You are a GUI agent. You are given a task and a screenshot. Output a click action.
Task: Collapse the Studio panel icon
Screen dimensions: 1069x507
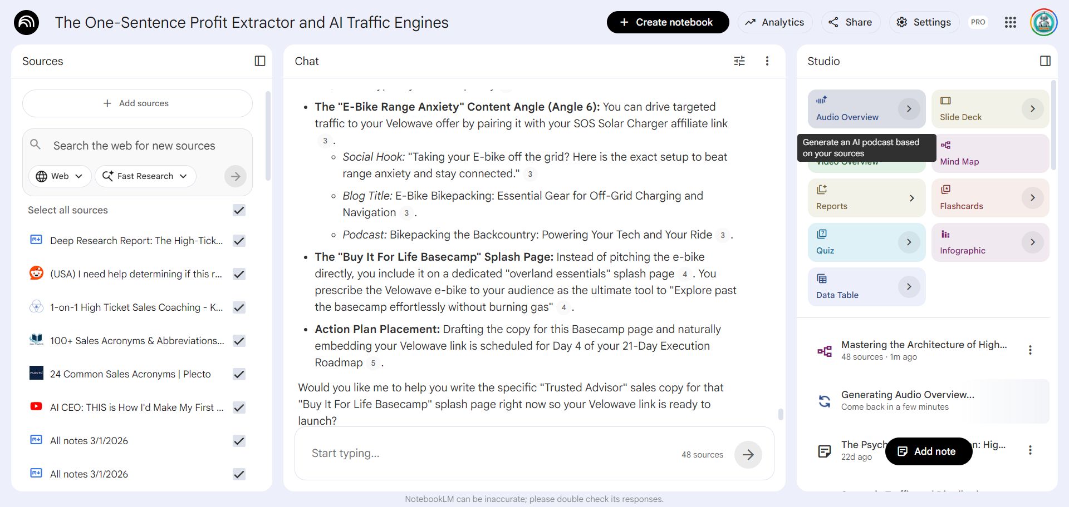click(x=1045, y=61)
